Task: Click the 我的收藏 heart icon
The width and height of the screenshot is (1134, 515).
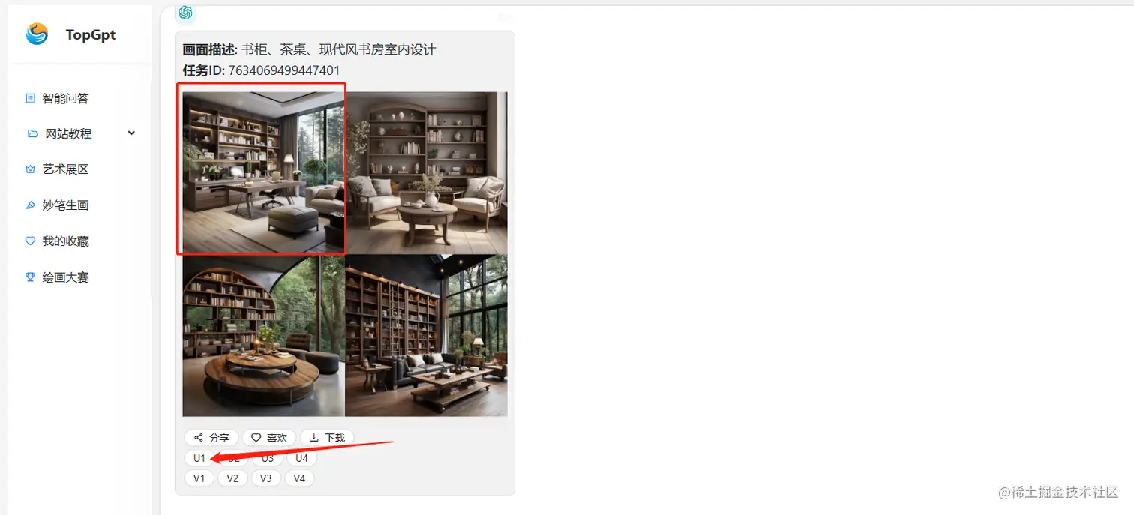Action: click(x=30, y=241)
